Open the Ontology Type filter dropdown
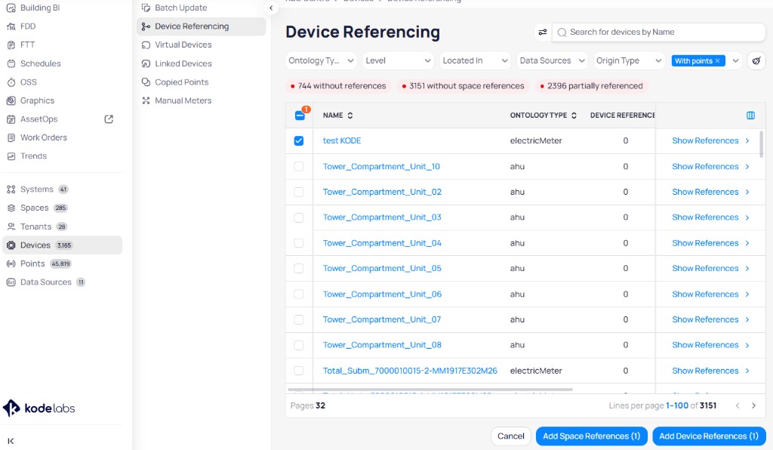This screenshot has width=773, height=450. tap(321, 60)
